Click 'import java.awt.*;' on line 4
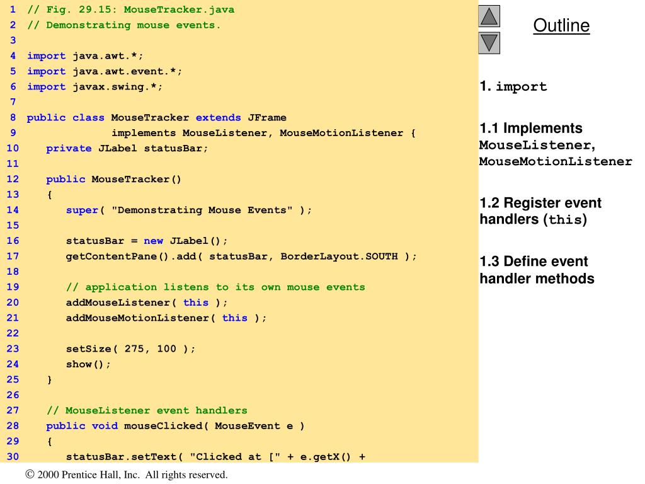The height and width of the screenshot is (484, 645). (85, 56)
